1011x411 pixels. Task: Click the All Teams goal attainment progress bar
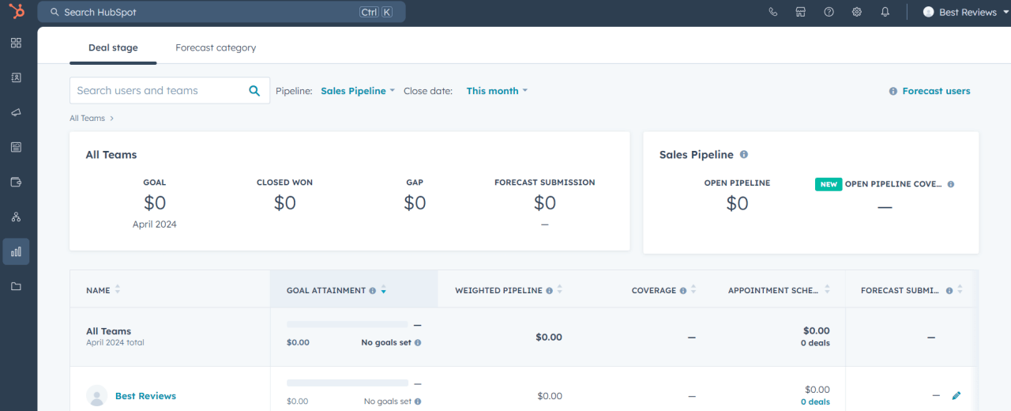pos(348,324)
